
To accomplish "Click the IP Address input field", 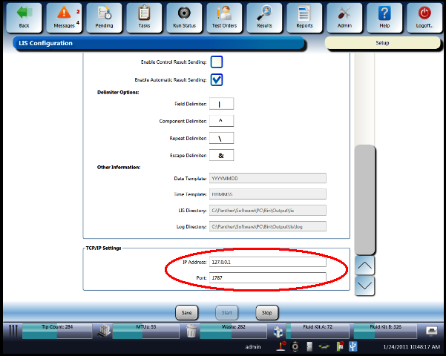I will point(268,262).
